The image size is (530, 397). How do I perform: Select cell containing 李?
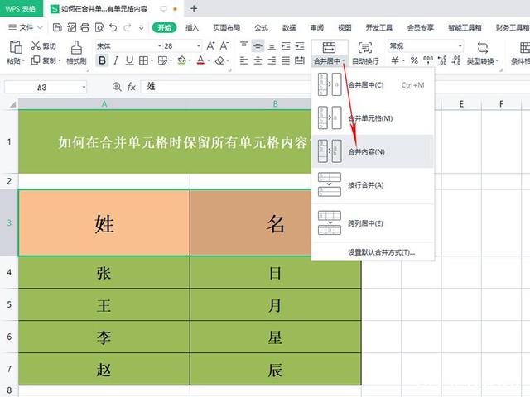pyautogui.click(x=104, y=337)
